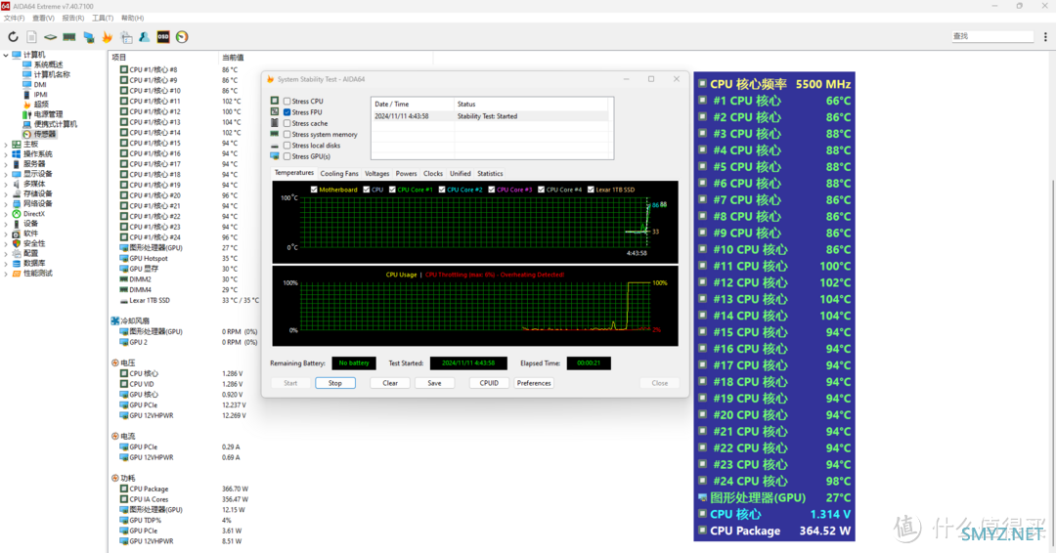The height and width of the screenshot is (553, 1056).
Task: Click the 数据库 tree item
Action: [29, 263]
